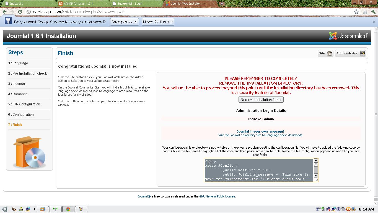Click the speaker volume tray icon
This screenshot has width=378, height=213.
pos(343,209)
